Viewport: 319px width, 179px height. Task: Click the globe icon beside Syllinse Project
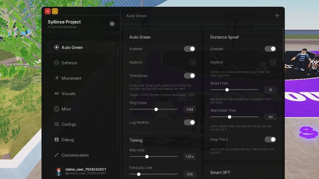point(112,24)
